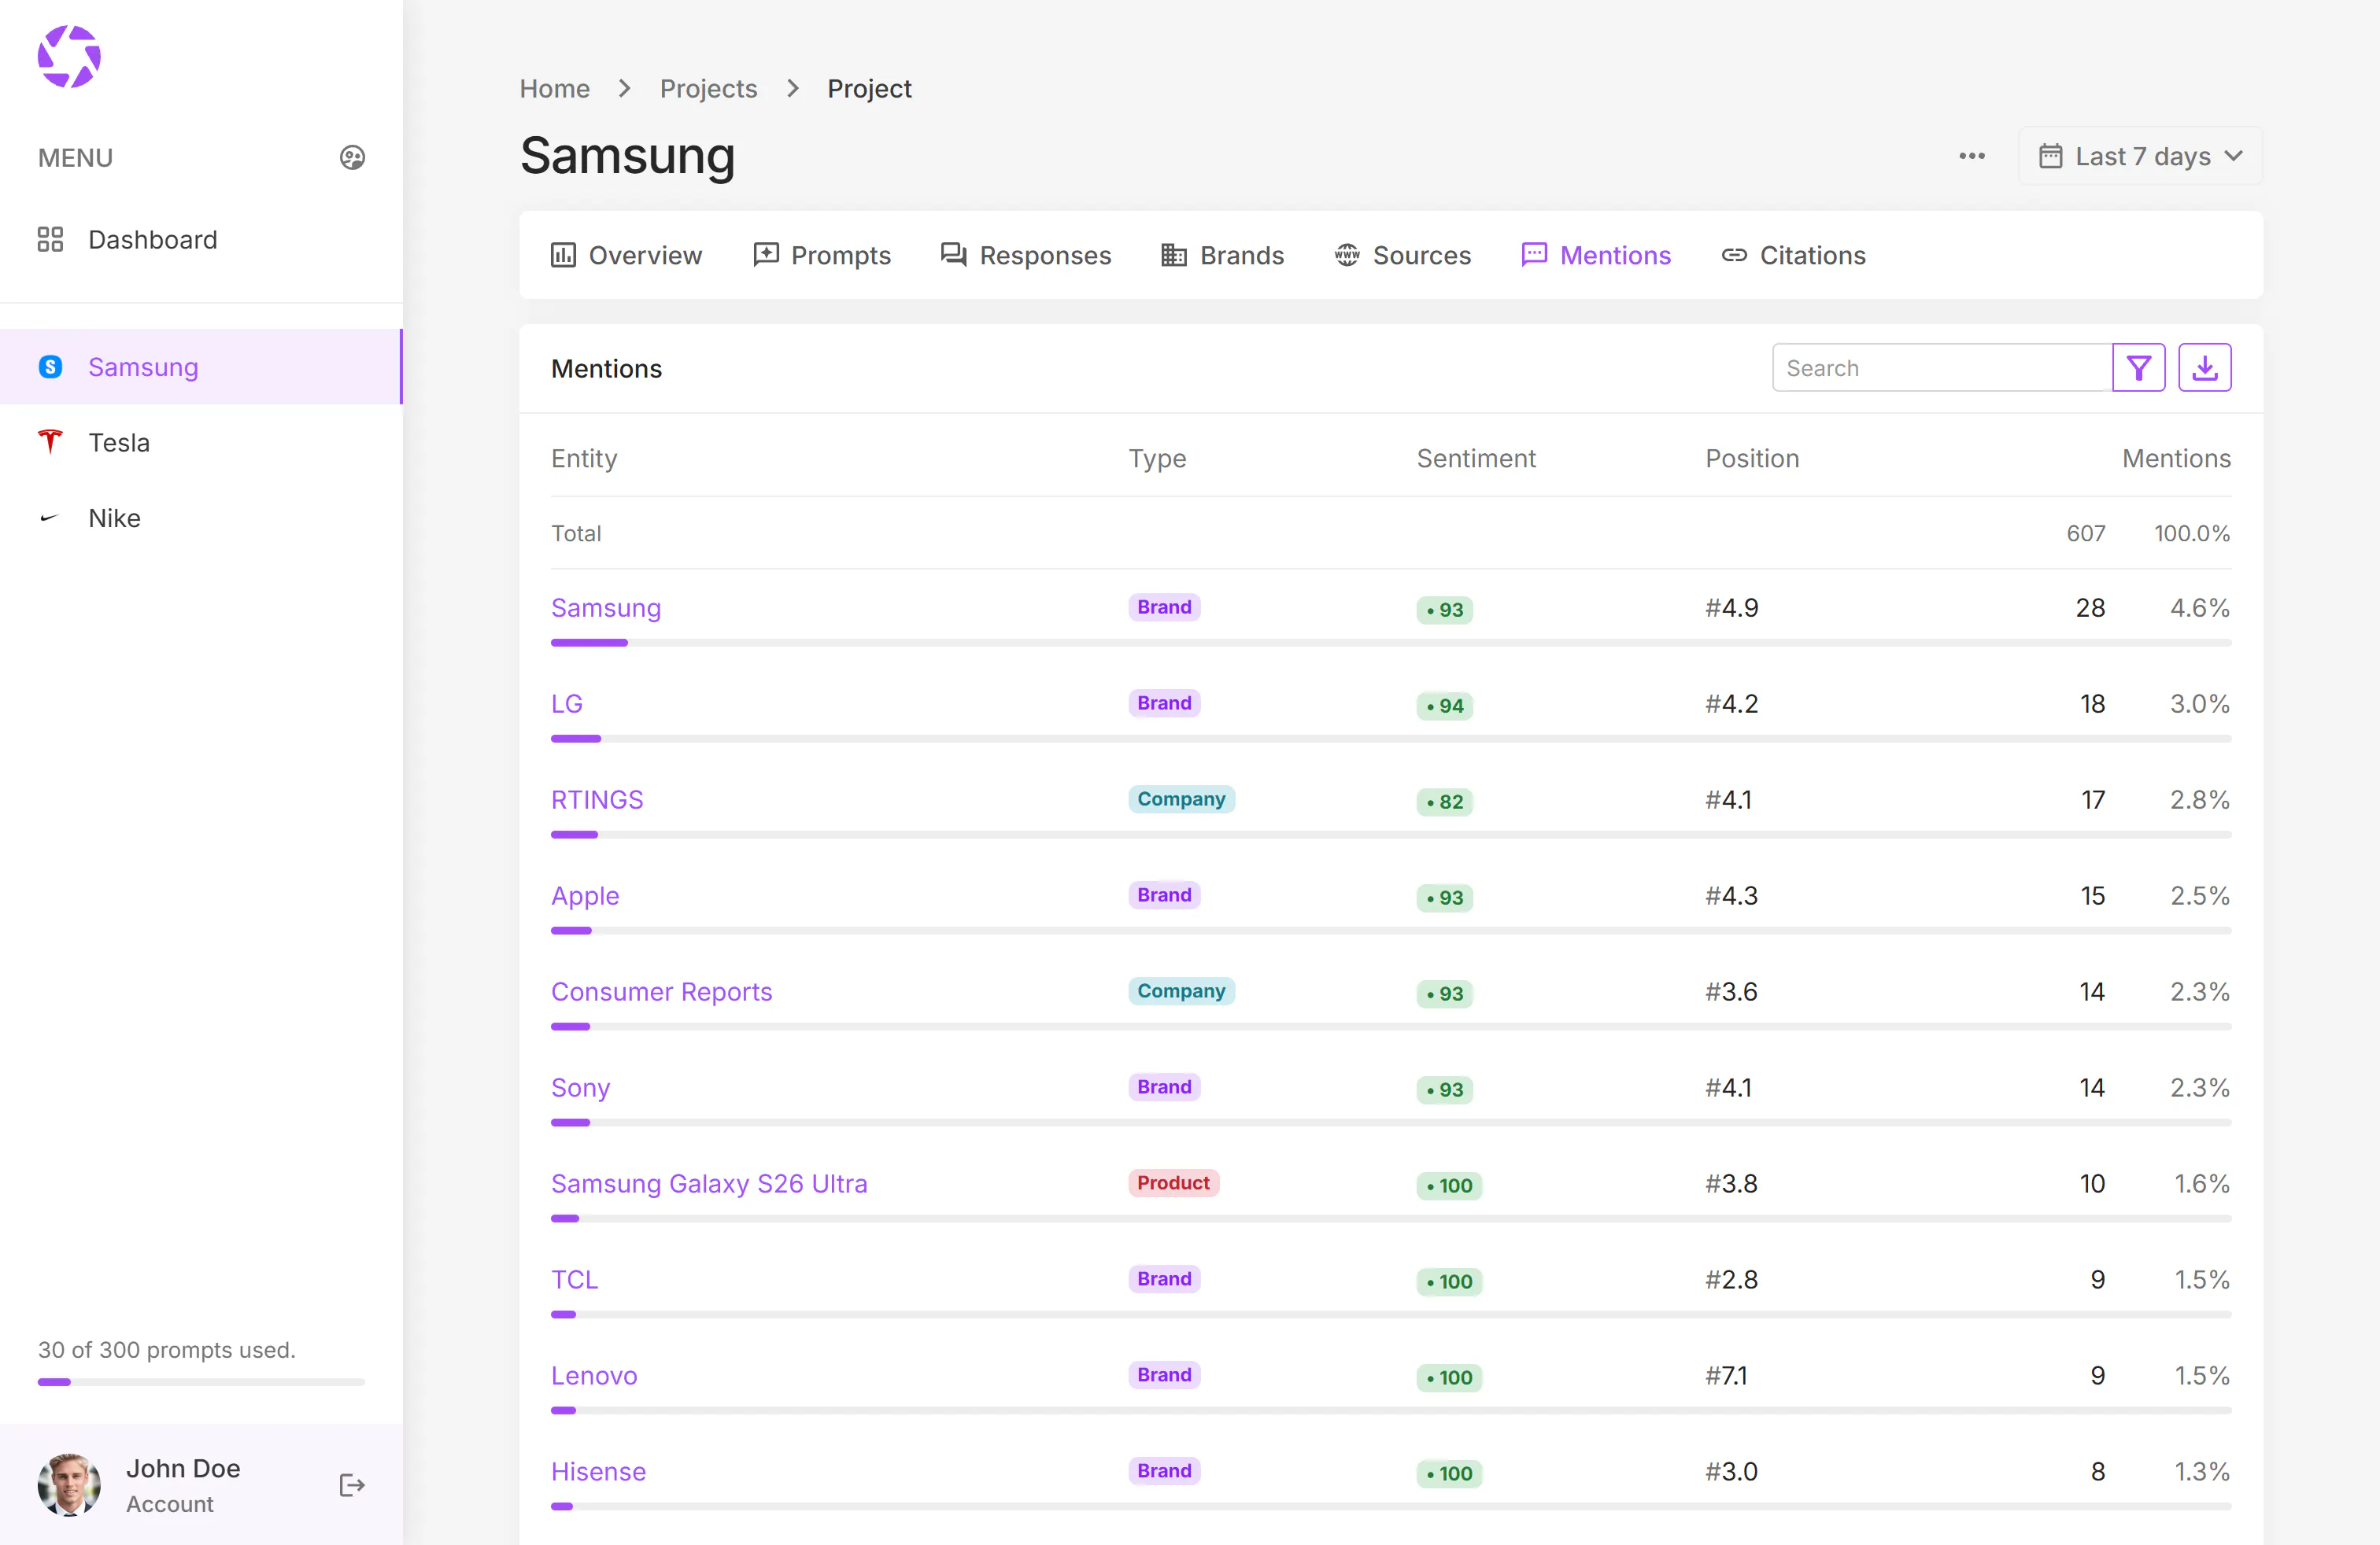Open the Samsung entity link in the table

pos(606,607)
